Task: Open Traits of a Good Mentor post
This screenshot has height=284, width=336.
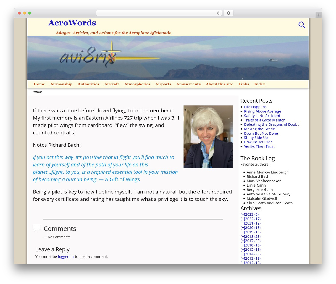Action: pyautogui.click(x=264, y=120)
